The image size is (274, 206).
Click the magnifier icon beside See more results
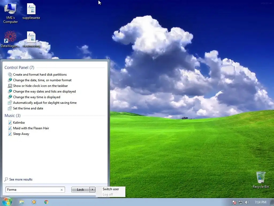pos(6,179)
